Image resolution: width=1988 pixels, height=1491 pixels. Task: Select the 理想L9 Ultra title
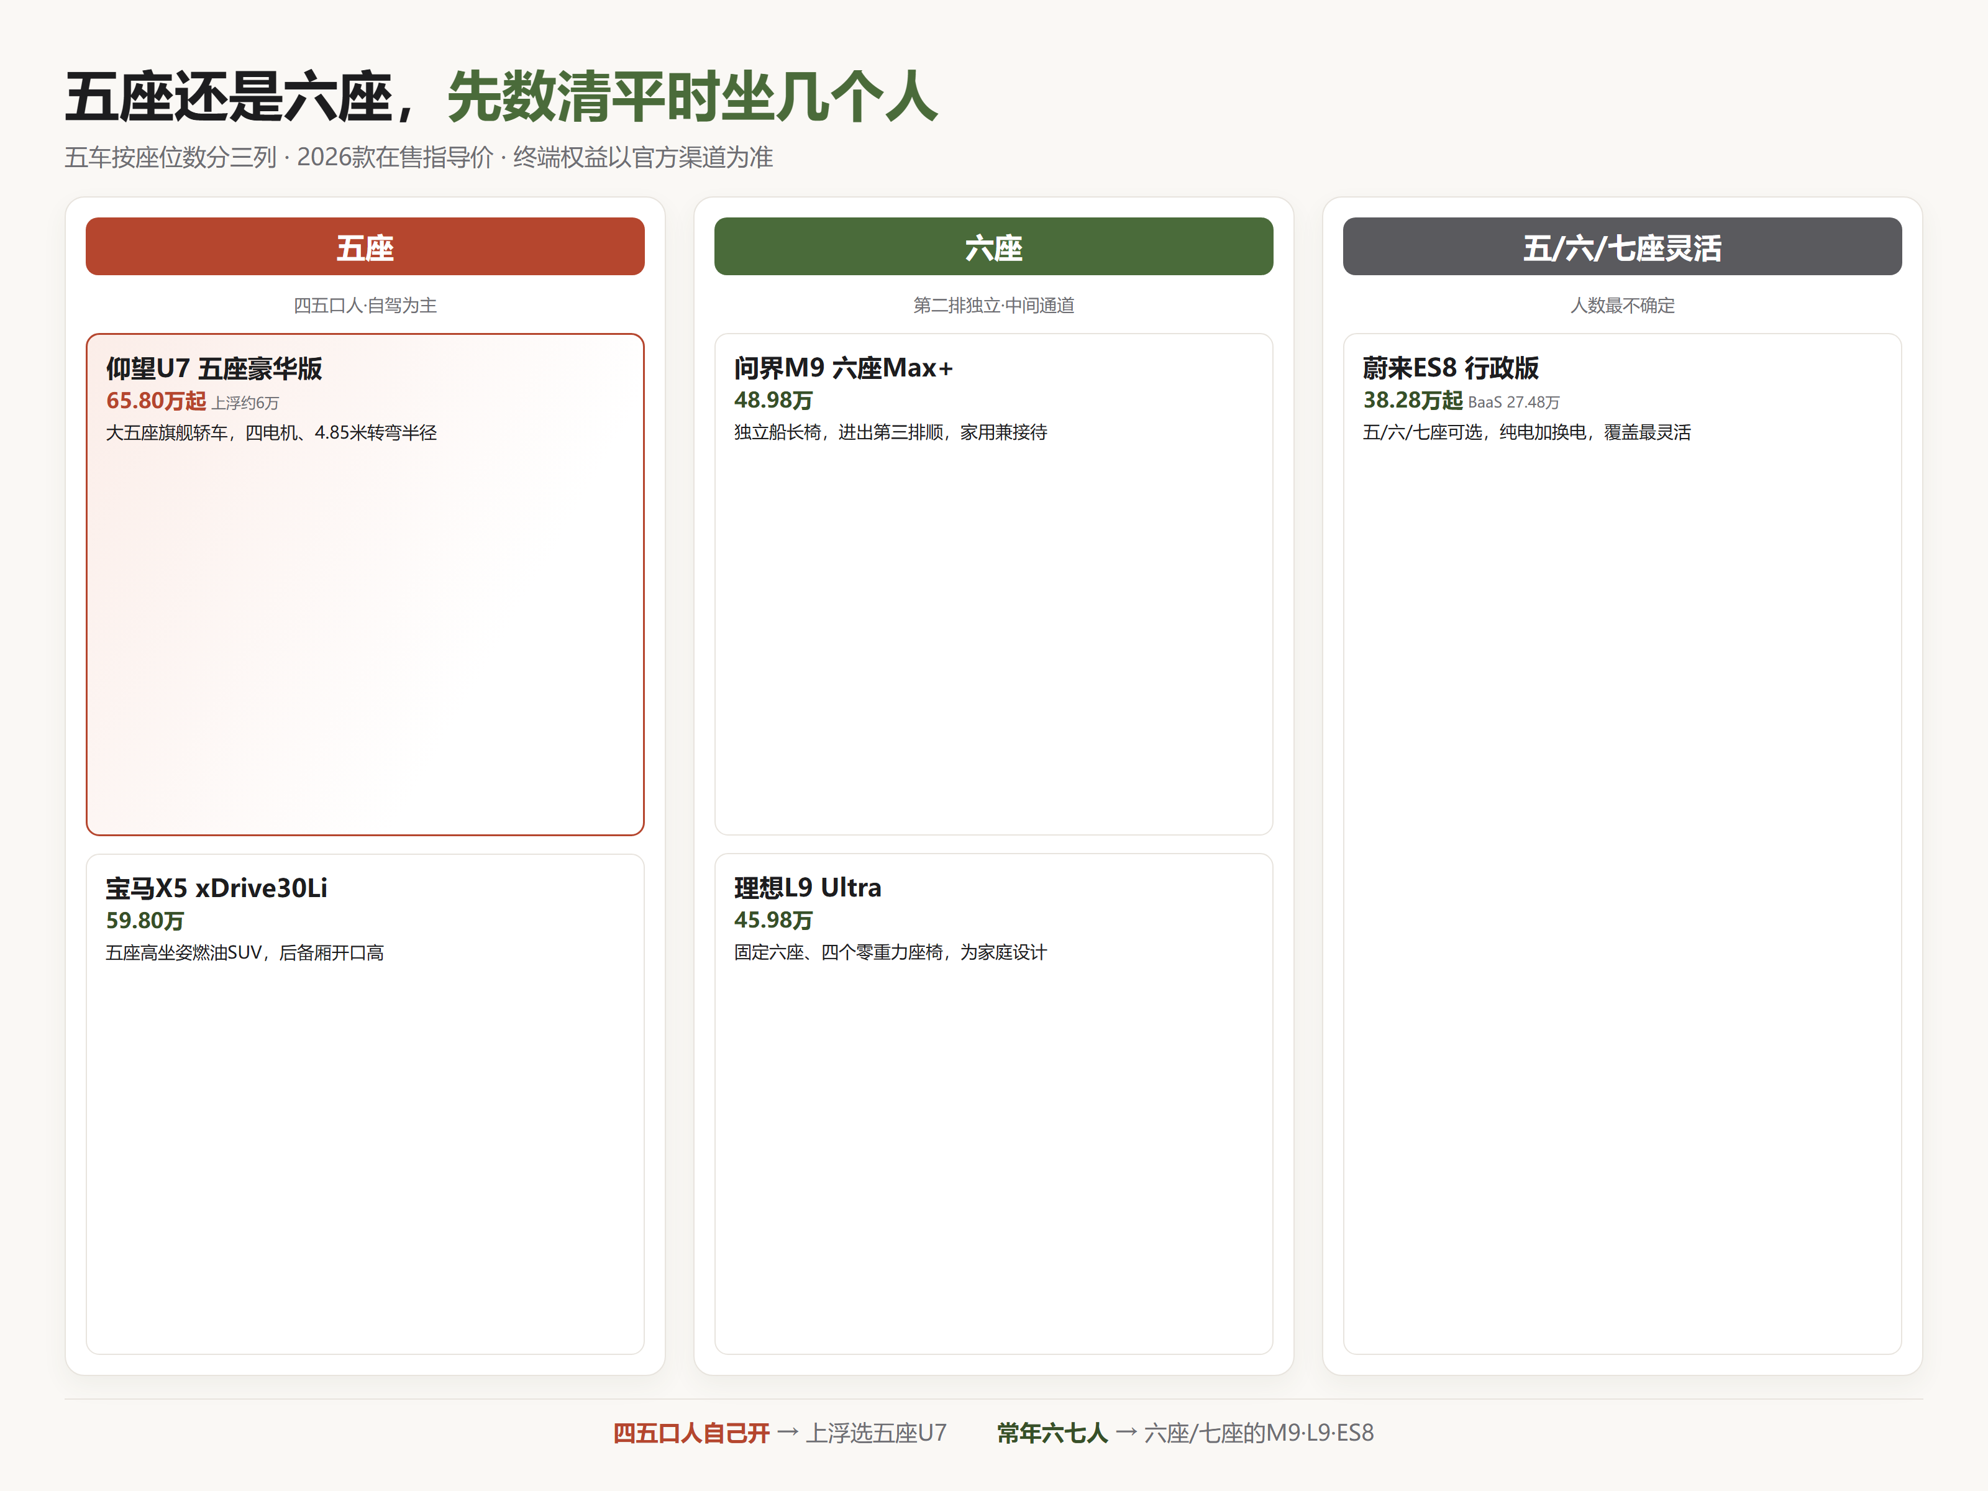808,888
